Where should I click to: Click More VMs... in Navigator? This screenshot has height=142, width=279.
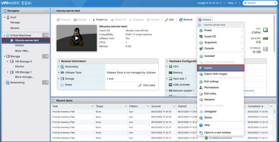[x=22, y=51]
